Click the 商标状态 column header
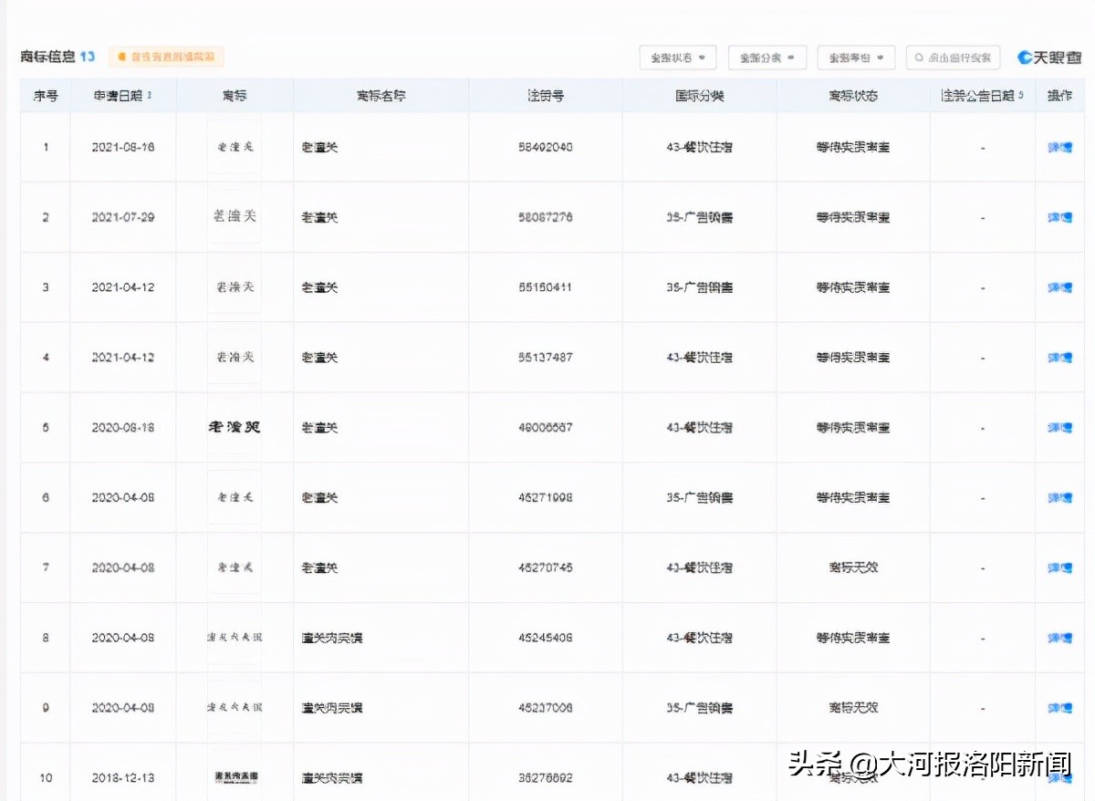Image resolution: width=1095 pixels, height=801 pixels. tap(853, 95)
